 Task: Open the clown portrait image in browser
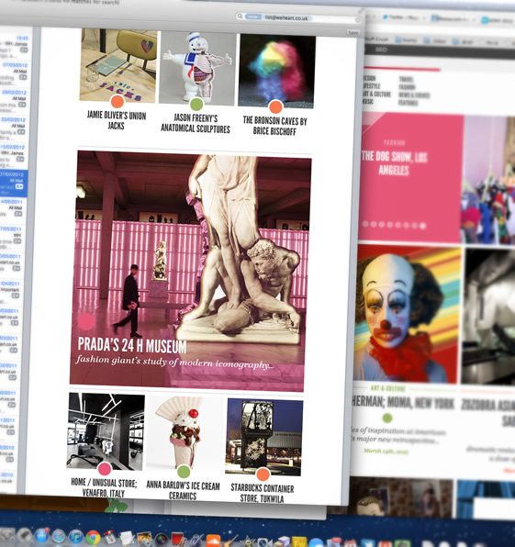click(407, 314)
